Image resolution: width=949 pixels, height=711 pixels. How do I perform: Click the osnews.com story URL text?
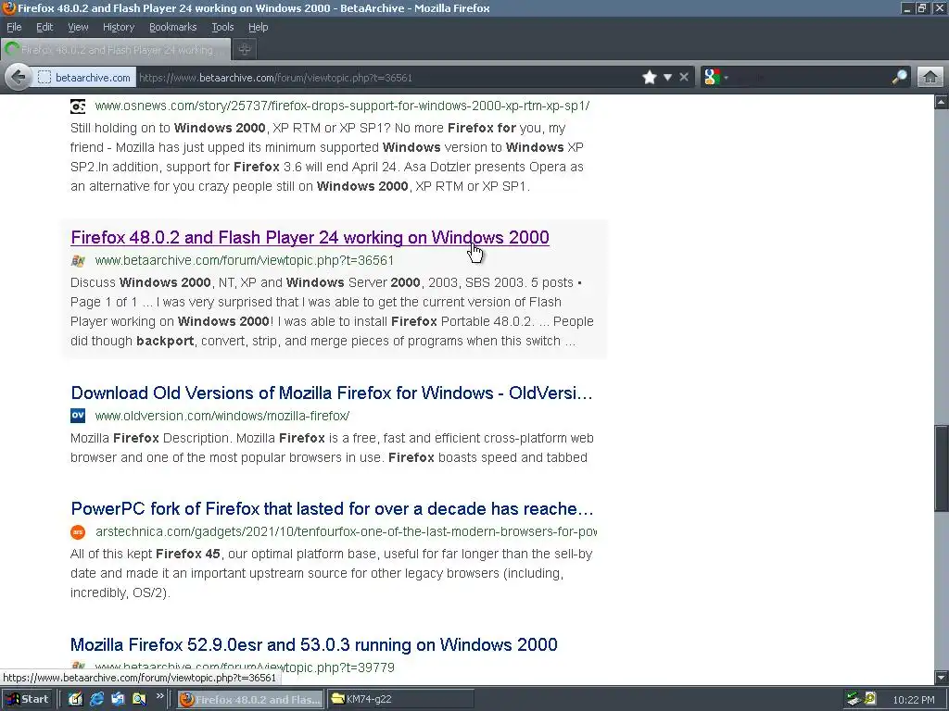click(x=343, y=106)
